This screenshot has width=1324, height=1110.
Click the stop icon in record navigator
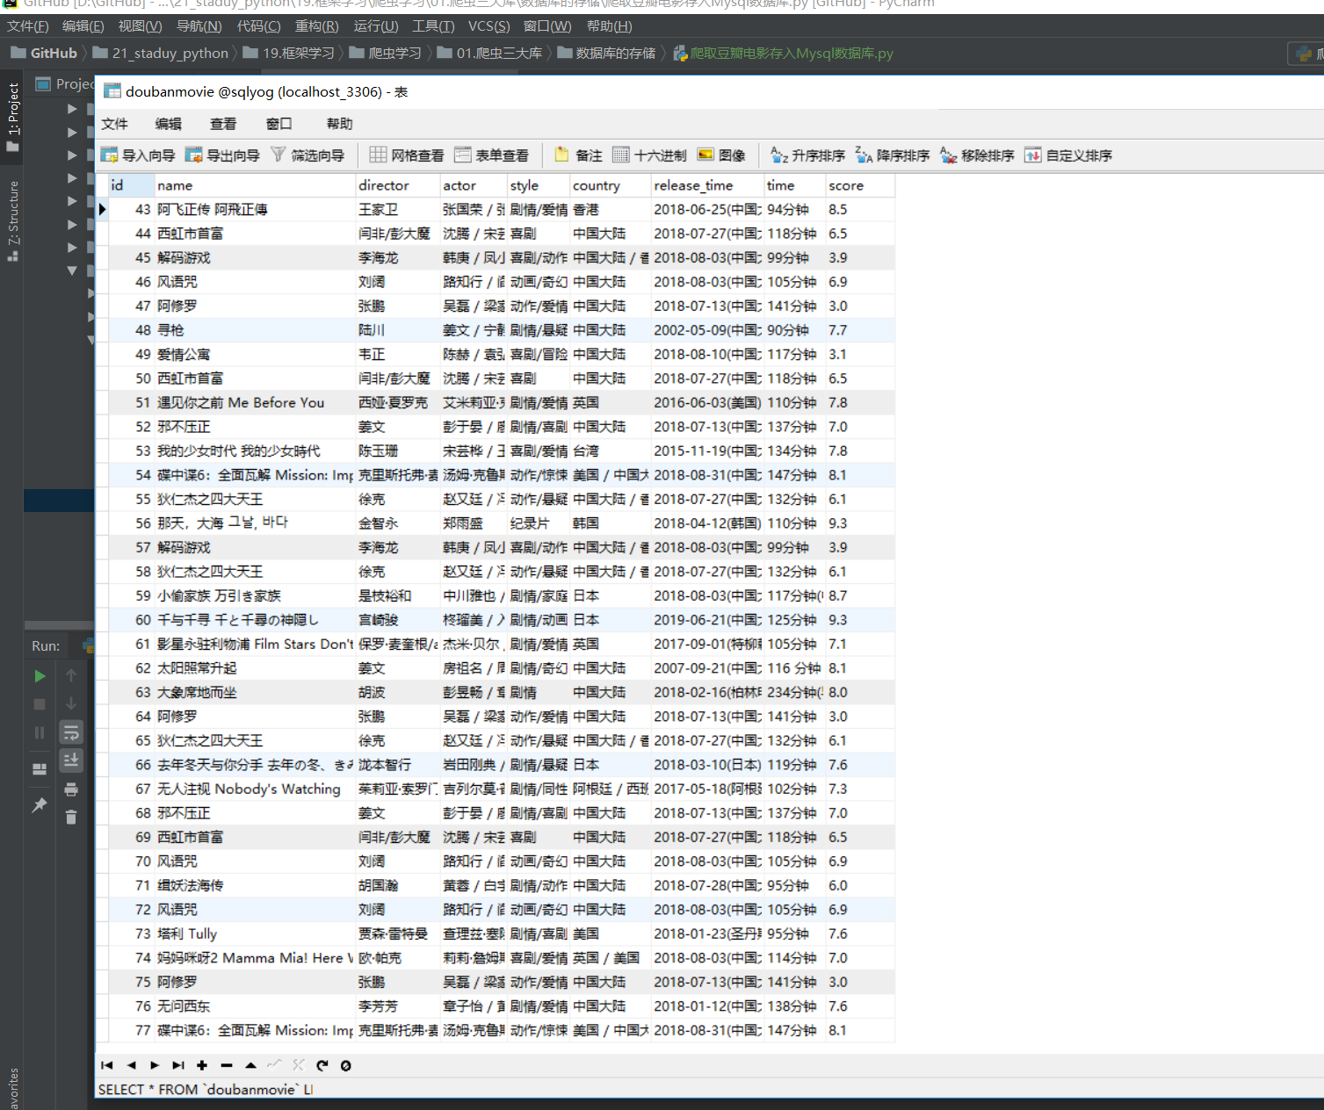346,1065
